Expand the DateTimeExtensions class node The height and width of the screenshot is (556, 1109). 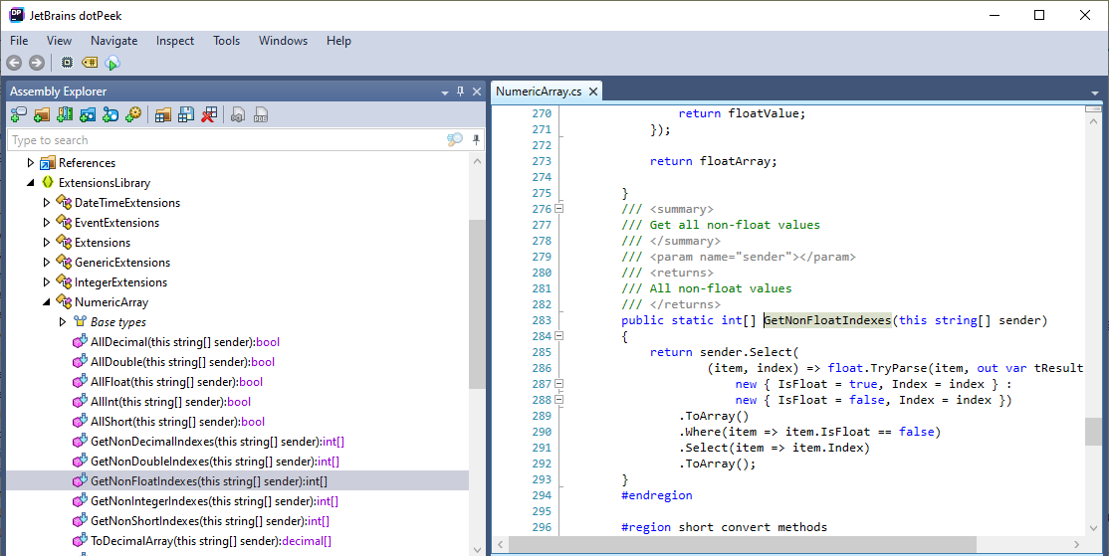(x=47, y=202)
